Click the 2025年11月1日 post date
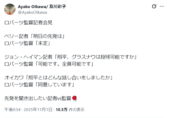The image size is (169, 118). tap(37, 109)
